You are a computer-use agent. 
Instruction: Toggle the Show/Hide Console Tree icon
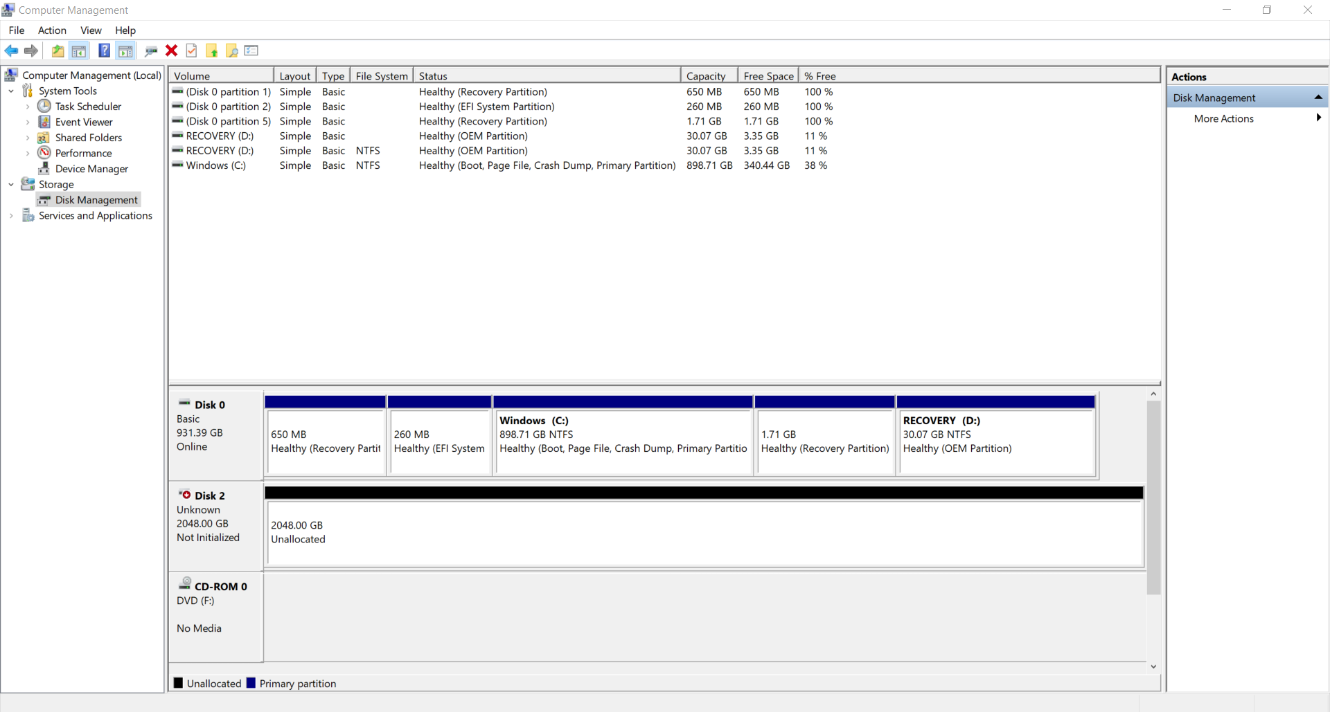79,51
